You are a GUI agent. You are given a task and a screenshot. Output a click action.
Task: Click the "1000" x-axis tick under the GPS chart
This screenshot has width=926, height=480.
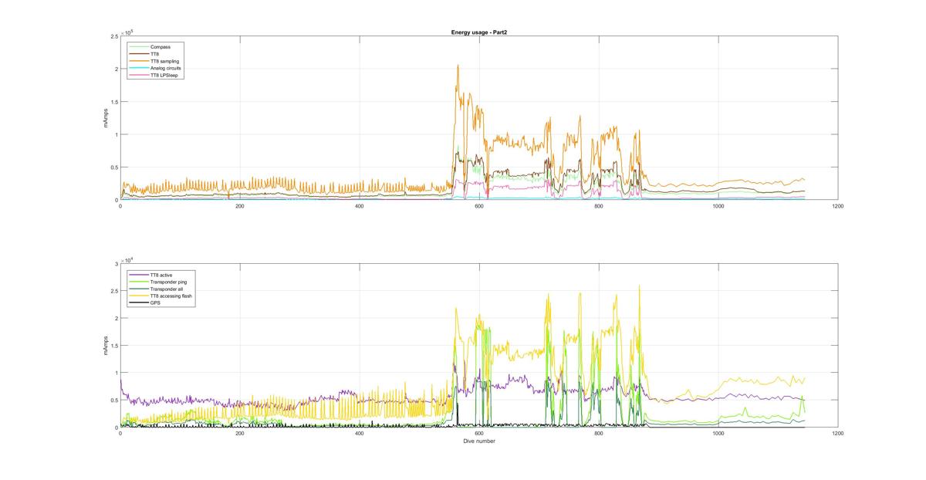(718, 434)
